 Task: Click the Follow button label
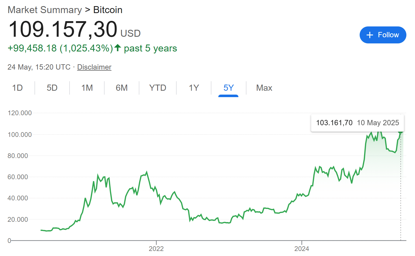pos(388,35)
